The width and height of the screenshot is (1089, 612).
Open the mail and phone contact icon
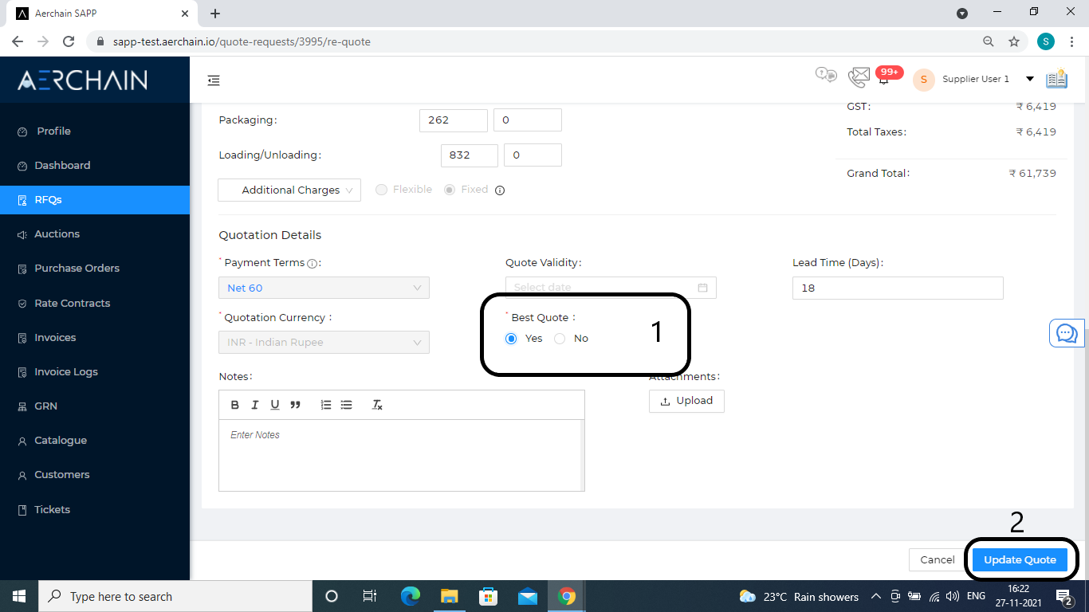859,77
